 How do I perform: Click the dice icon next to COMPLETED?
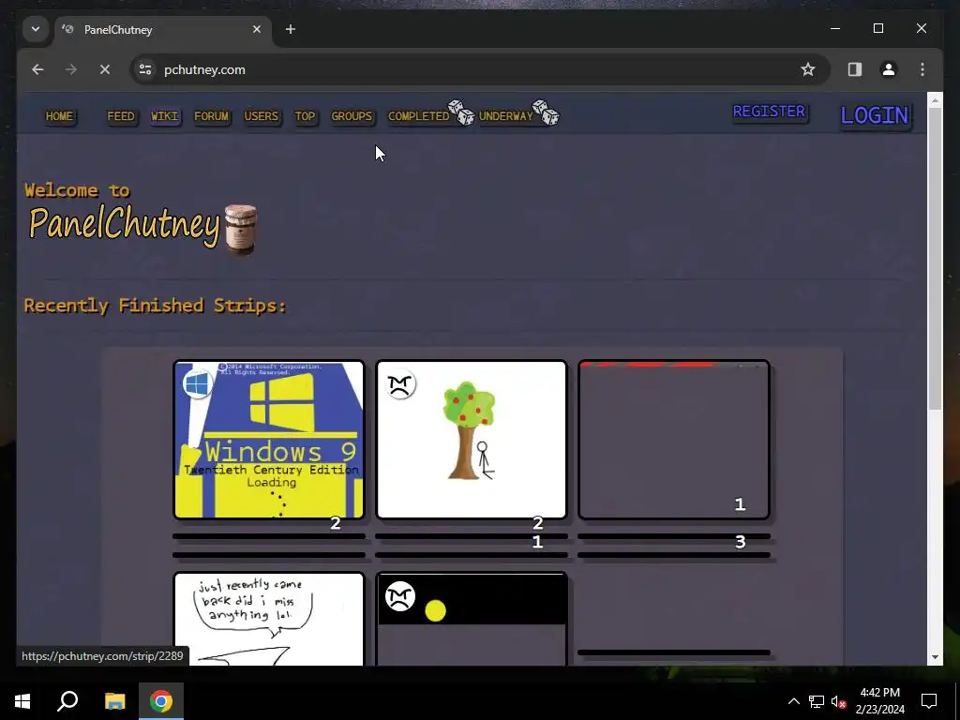point(461,112)
